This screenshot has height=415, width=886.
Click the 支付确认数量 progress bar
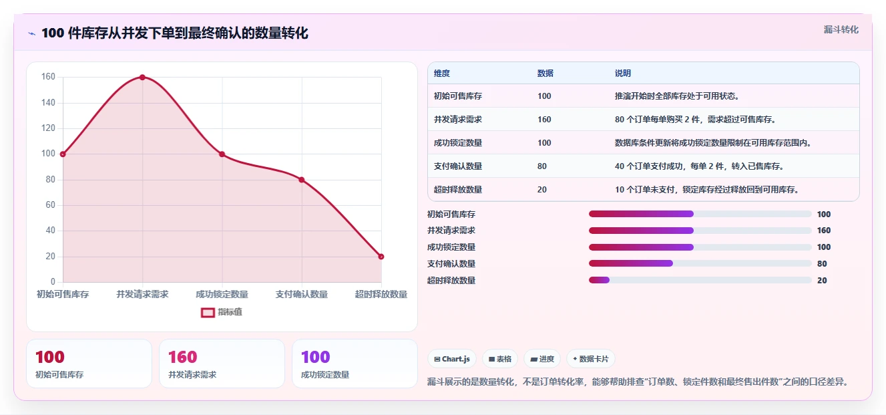click(x=700, y=263)
